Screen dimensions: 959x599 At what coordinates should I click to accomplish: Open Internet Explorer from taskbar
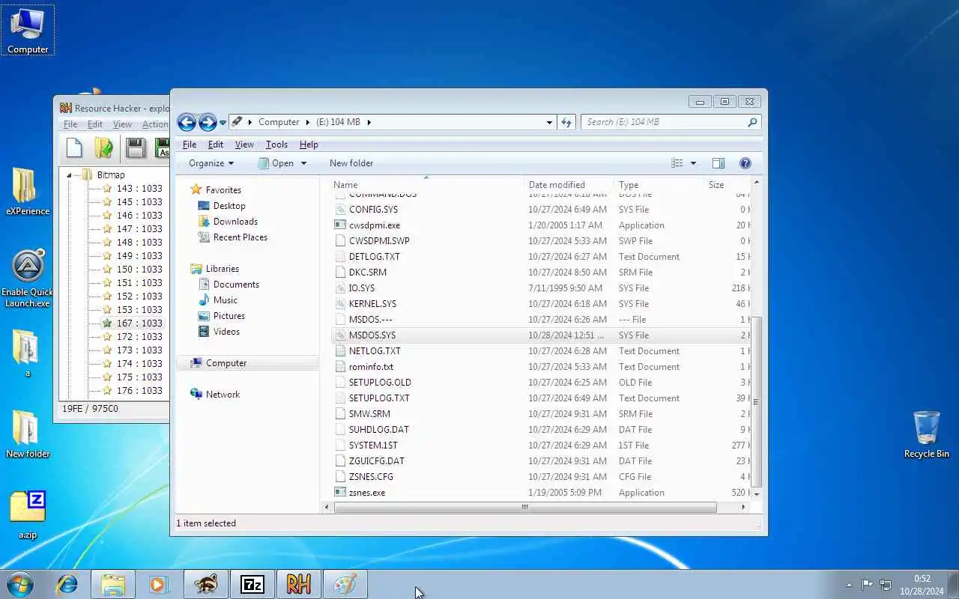67,584
